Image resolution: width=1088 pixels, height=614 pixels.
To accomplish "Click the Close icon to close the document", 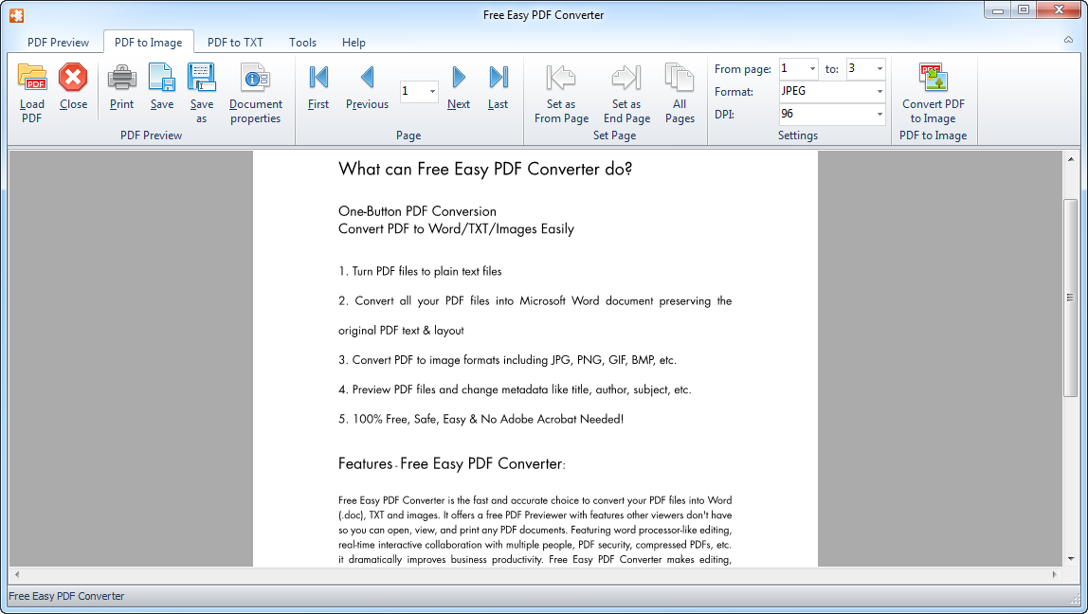I will click(x=73, y=90).
